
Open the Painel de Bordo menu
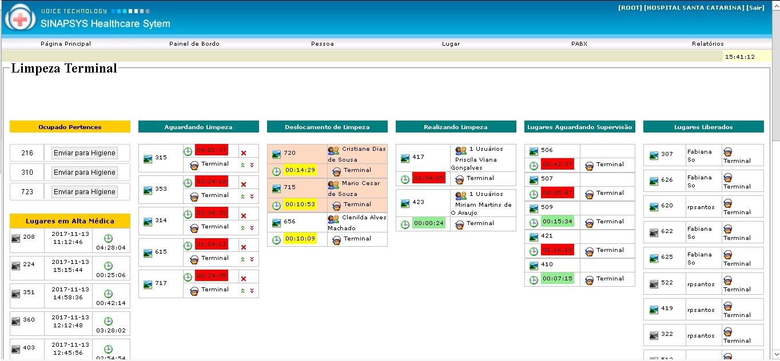(x=194, y=43)
